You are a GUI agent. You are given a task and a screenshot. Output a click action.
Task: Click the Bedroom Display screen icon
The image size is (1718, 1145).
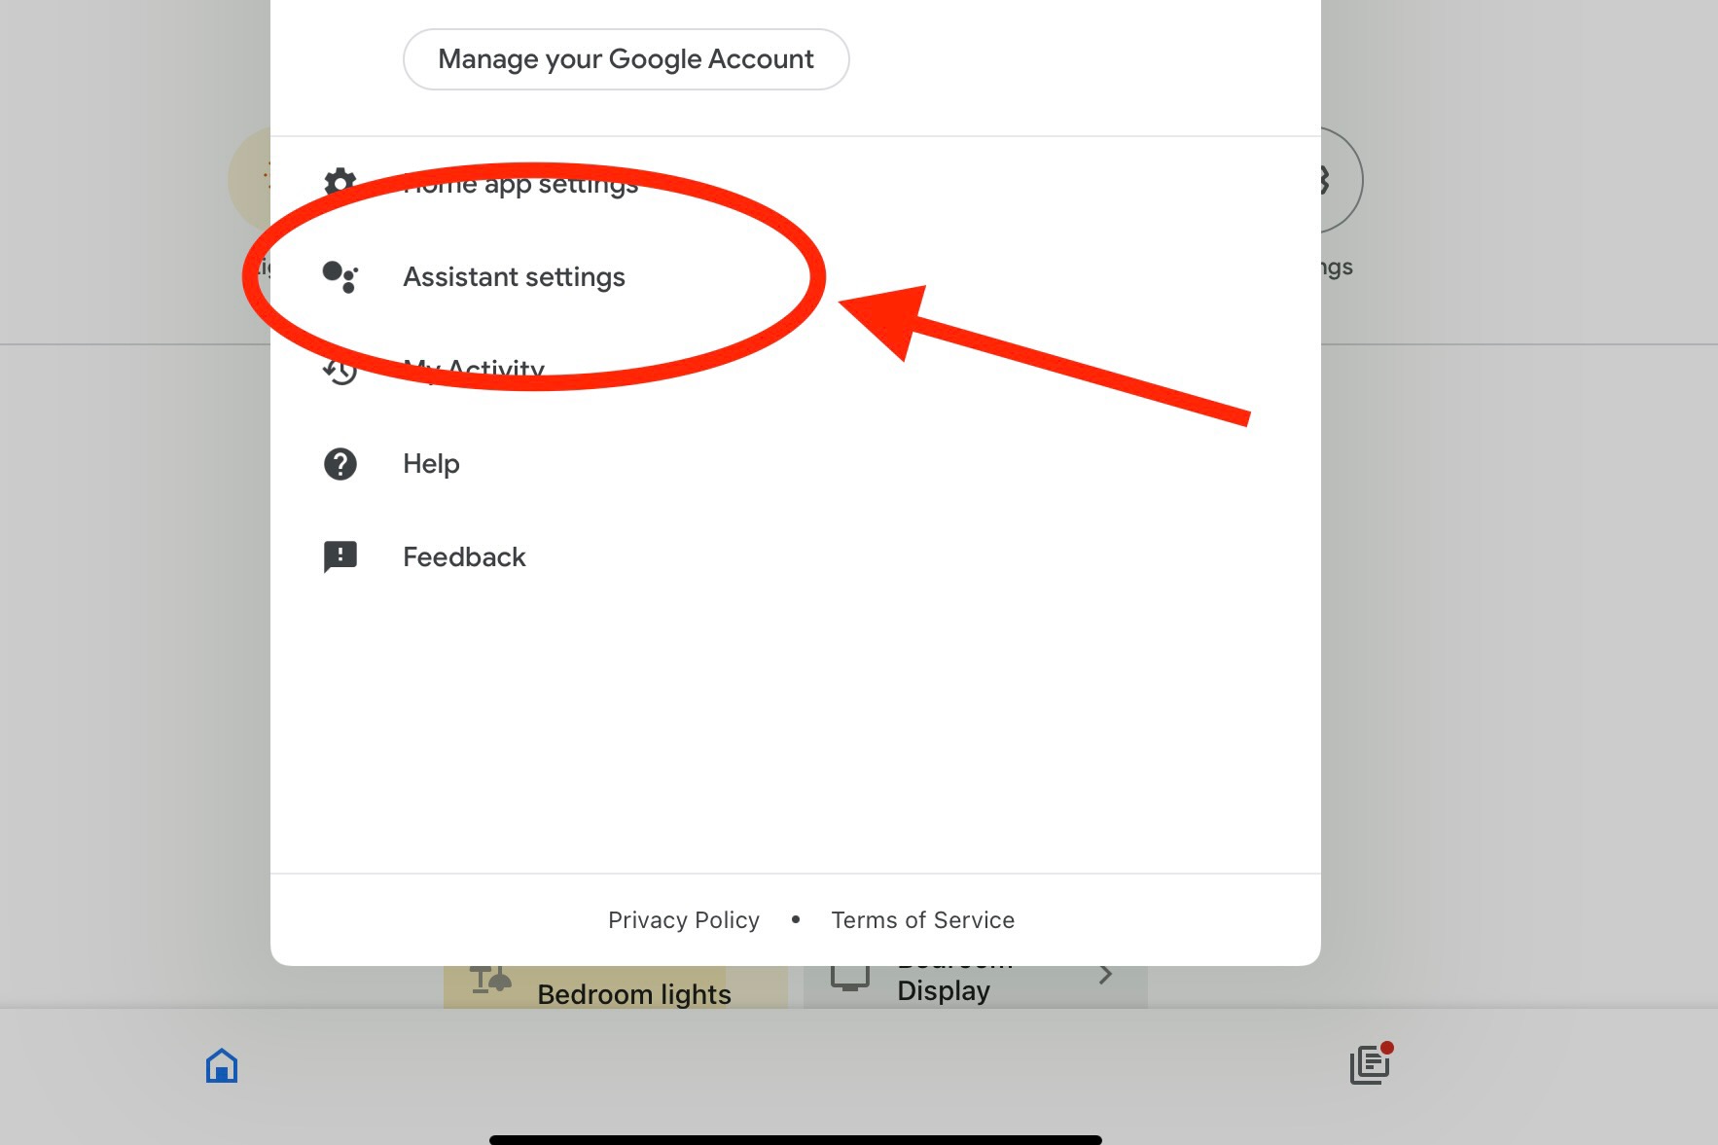point(849,978)
